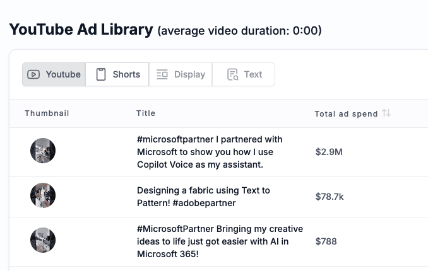Open the Designing a fabric ad title

pos(203,197)
